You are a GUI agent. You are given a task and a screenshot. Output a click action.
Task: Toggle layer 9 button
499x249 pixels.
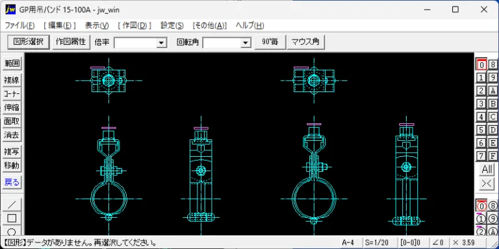493,78
